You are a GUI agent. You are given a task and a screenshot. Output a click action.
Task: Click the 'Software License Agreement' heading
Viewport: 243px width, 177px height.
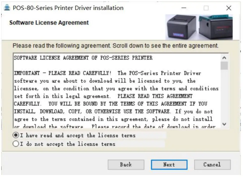pyautogui.click(x=49, y=23)
